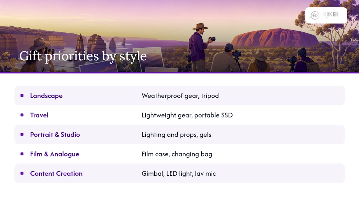Click the Uluru rock in banner image
Viewport: 359px width, 202px height.
pyautogui.click(x=275, y=38)
